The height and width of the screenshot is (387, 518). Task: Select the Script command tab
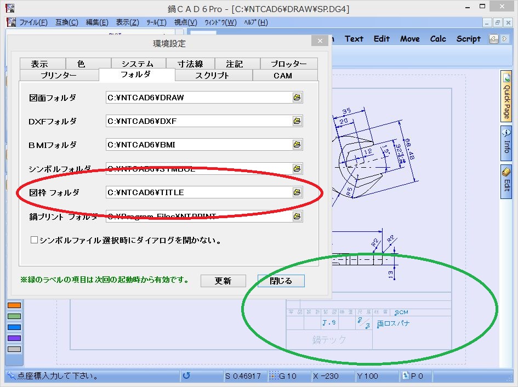pyautogui.click(x=468, y=39)
